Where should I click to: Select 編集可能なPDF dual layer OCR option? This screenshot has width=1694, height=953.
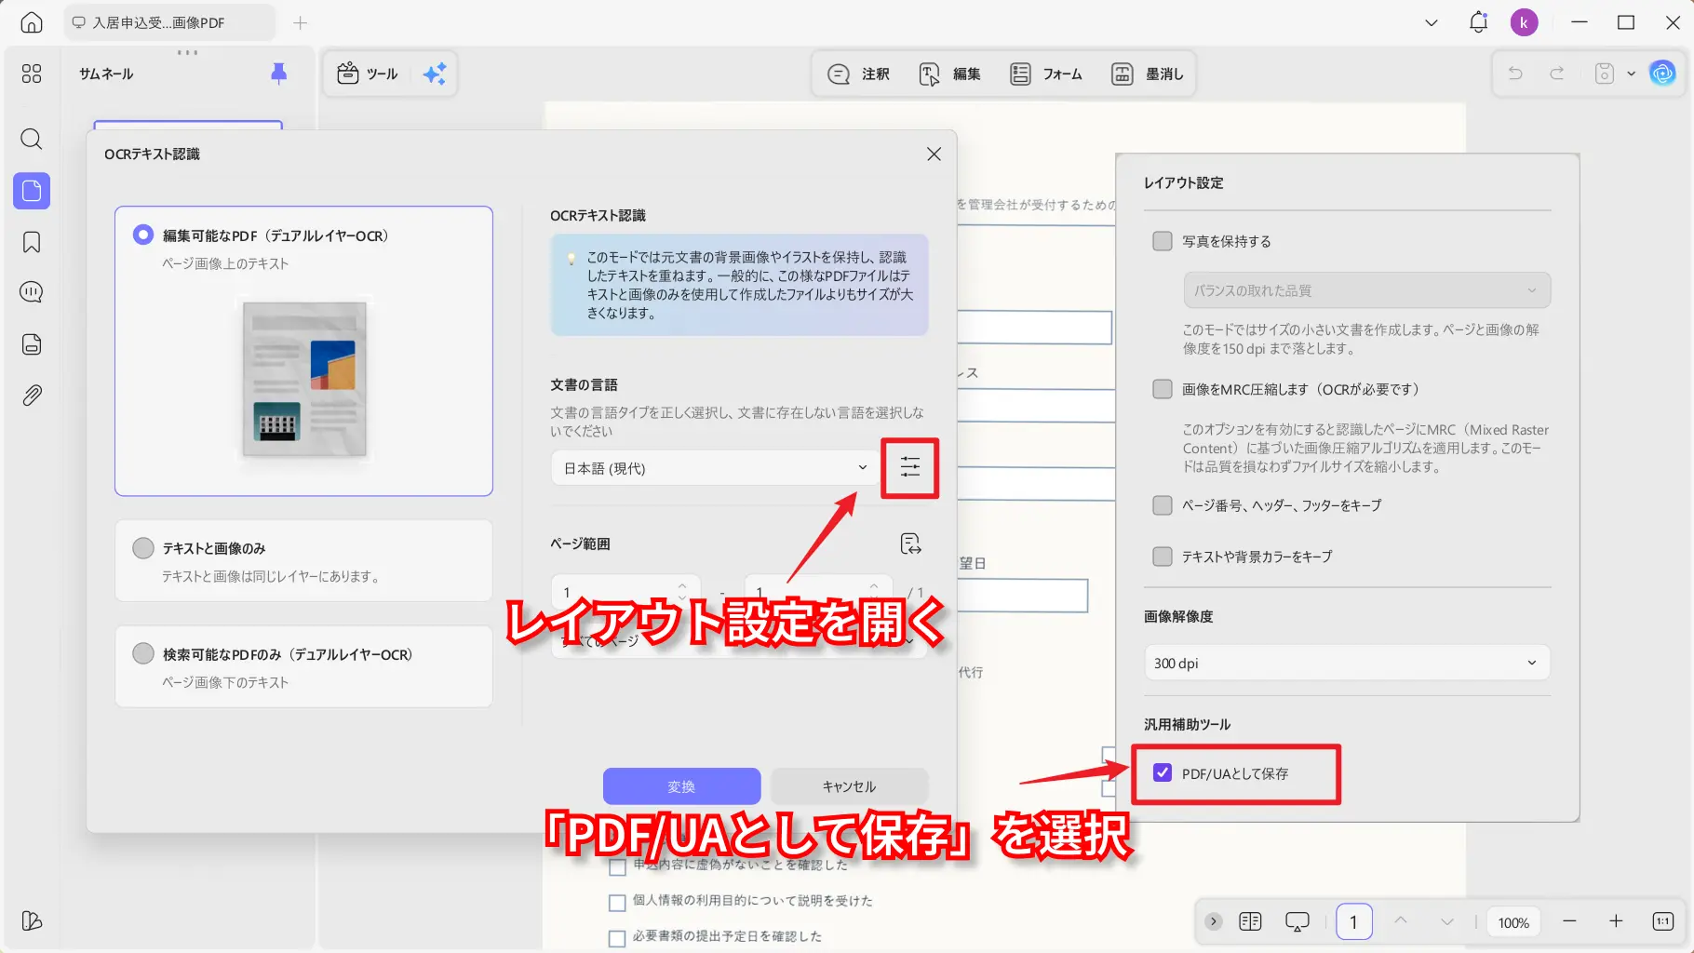tap(303, 351)
